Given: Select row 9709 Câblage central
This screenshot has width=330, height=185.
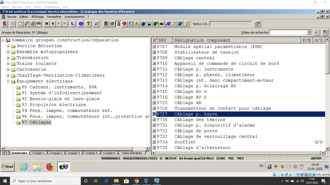Looking at the screenshot, I should [x=238, y=58].
